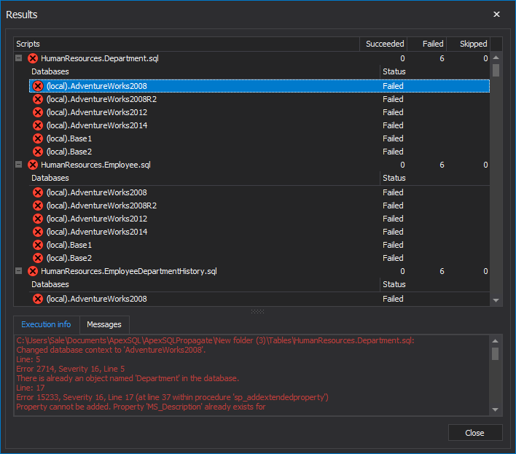Click the execution info scrollbar thumb
The width and height of the screenshot is (516, 454).
coord(496,353)
